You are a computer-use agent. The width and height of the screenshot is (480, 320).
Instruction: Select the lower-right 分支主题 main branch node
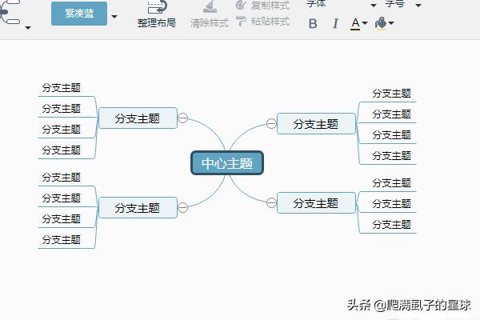pyautogui.click(x=316, y=202)
